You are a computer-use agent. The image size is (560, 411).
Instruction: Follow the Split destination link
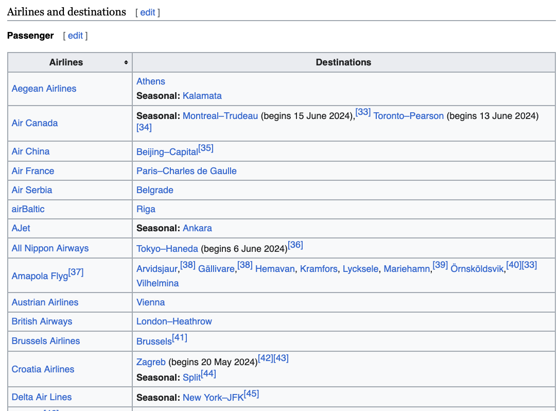coord(192,378)
